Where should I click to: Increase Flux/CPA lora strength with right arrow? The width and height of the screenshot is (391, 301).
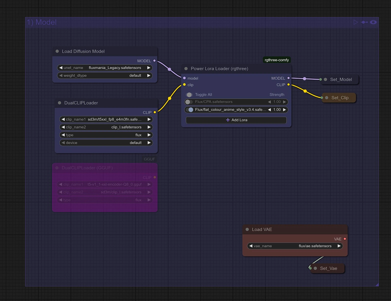284,102
